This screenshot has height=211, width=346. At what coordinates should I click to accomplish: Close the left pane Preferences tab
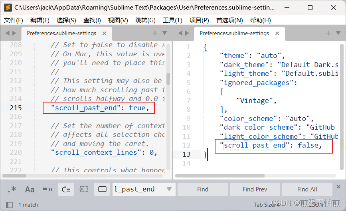pos(105,33)
